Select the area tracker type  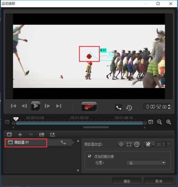(129, 145)
